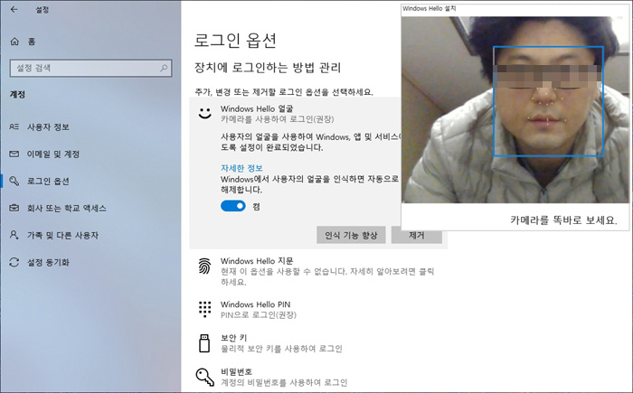Click the USB security key icon
This screenshot has height=393, width=633.
tap(204, 343)
